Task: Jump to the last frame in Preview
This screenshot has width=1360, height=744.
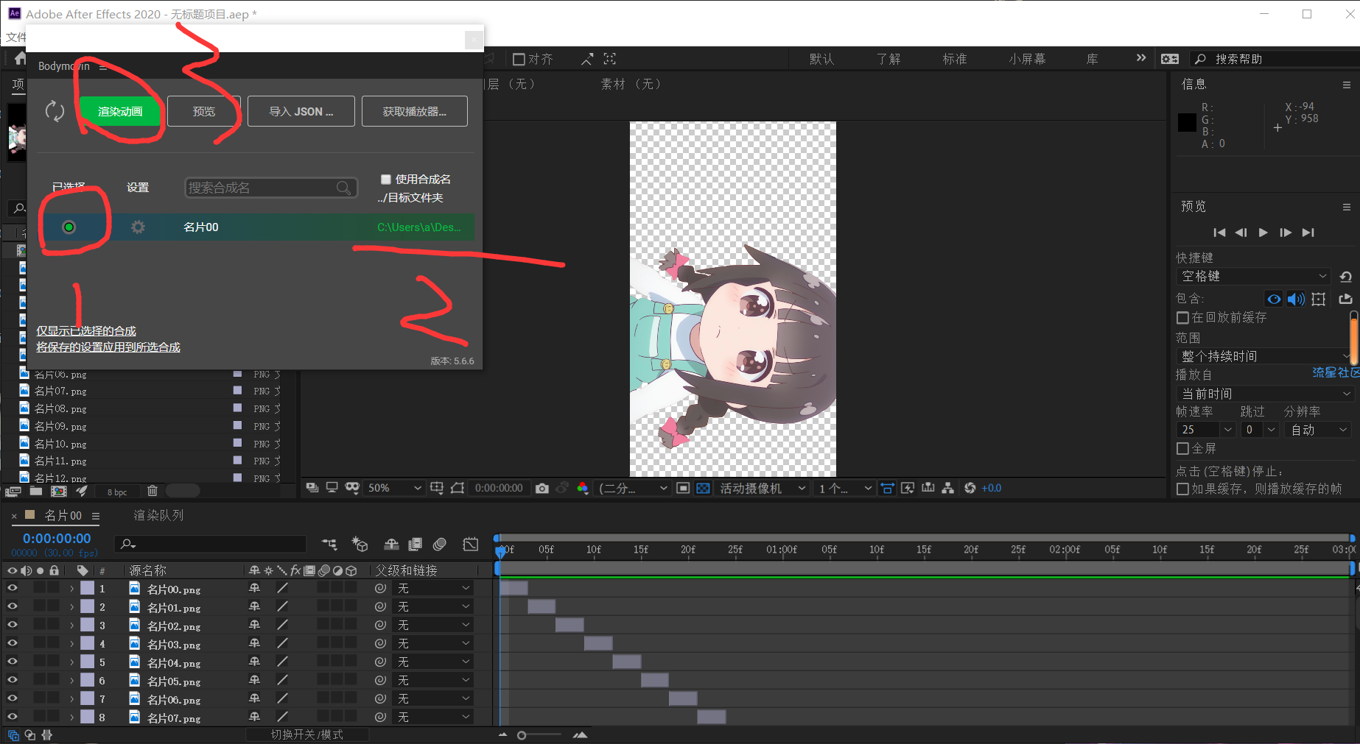Action: [1308, 233]
